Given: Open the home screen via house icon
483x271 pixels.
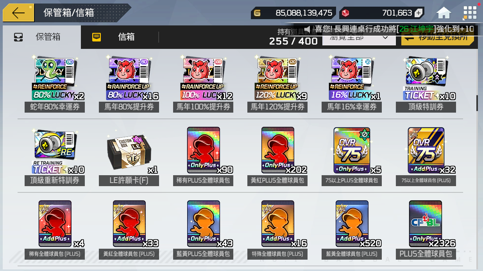Looking at the screenshot, I should click(x=444, y=13).
